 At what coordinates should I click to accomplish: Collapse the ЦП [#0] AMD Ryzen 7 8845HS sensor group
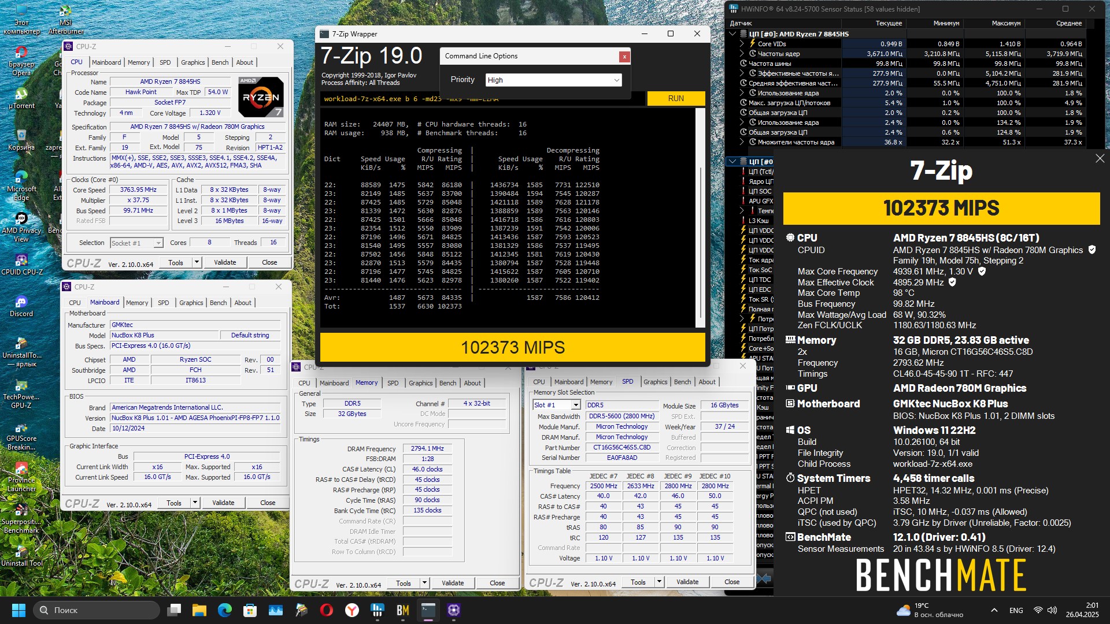(x=733, y=34)
